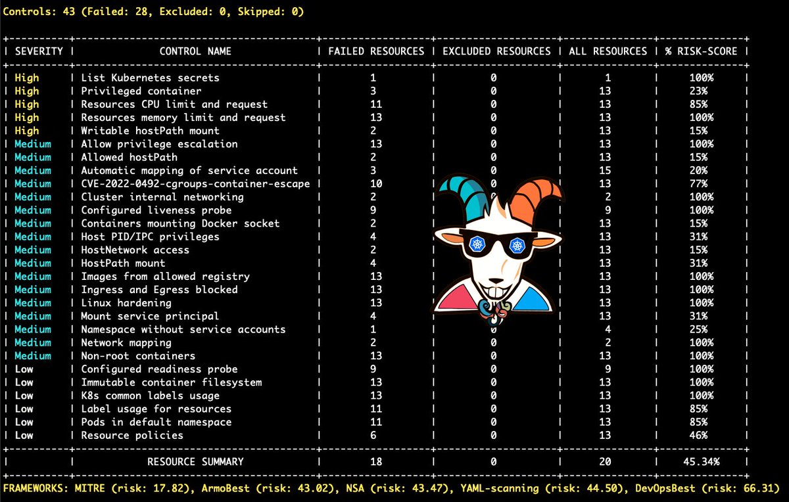Click the 45.34% total risk score
This screenshot has height=502, width=789.
[x=701, y=461]
